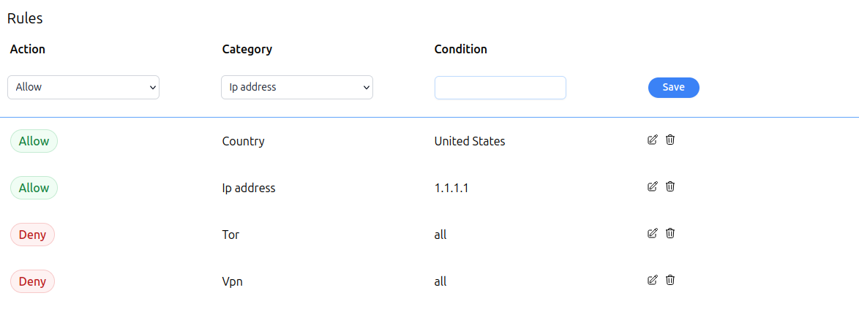Delete the Vpn deny rule

tap(670, 280)
